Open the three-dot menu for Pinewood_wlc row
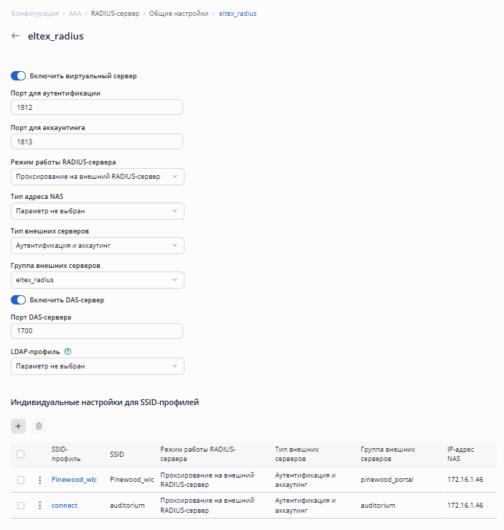504x530 pixels. tap(40, 480)
